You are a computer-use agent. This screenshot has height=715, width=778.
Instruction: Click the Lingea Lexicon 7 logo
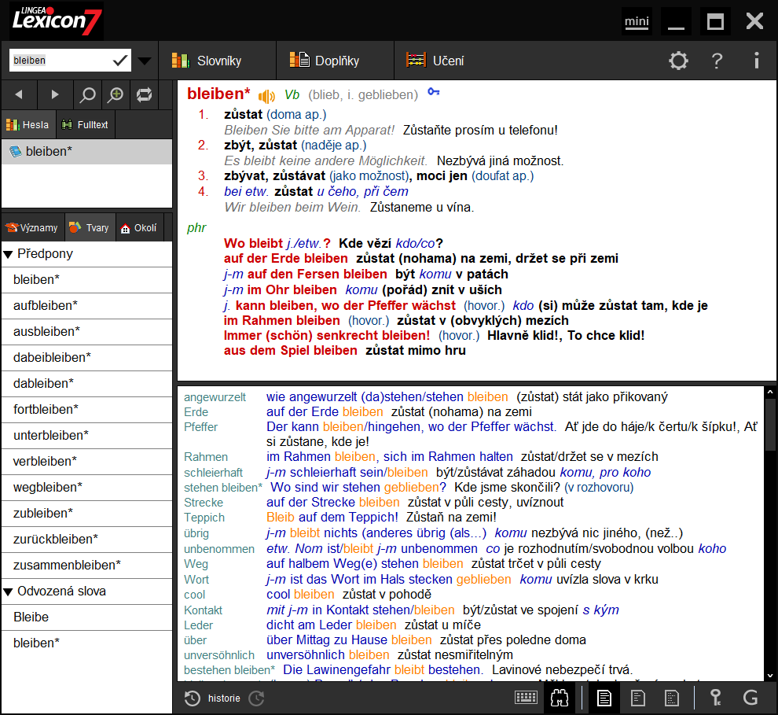coord(57,21)
